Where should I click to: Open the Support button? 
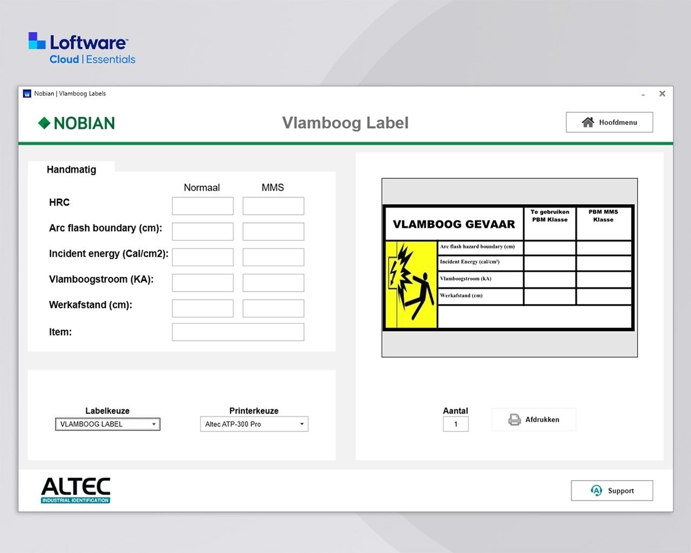pos(612,490)
